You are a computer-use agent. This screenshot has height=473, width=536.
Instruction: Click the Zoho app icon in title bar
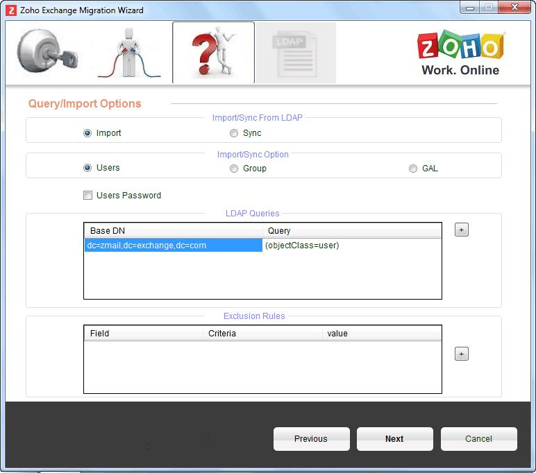11,10
